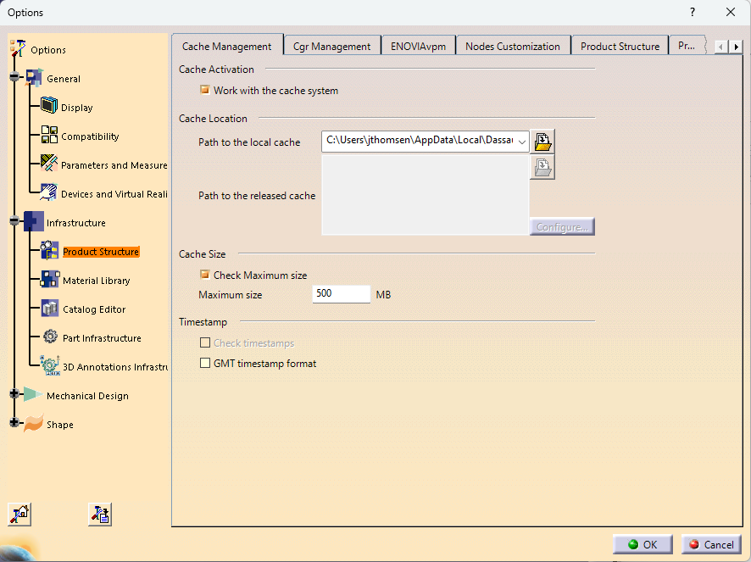
Task: Click the help question mark button
Action: click(x=692, y=12)
